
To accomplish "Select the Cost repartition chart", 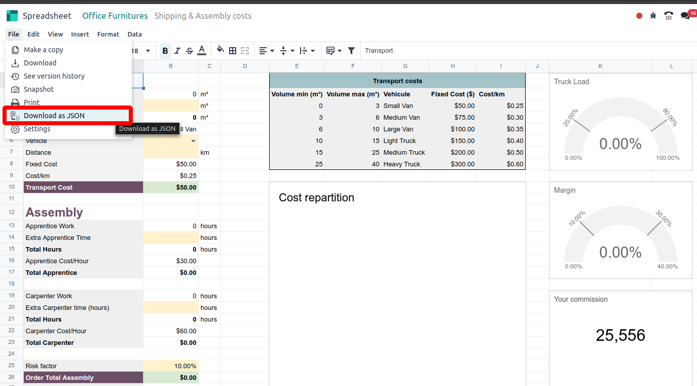I will point(397,284).
